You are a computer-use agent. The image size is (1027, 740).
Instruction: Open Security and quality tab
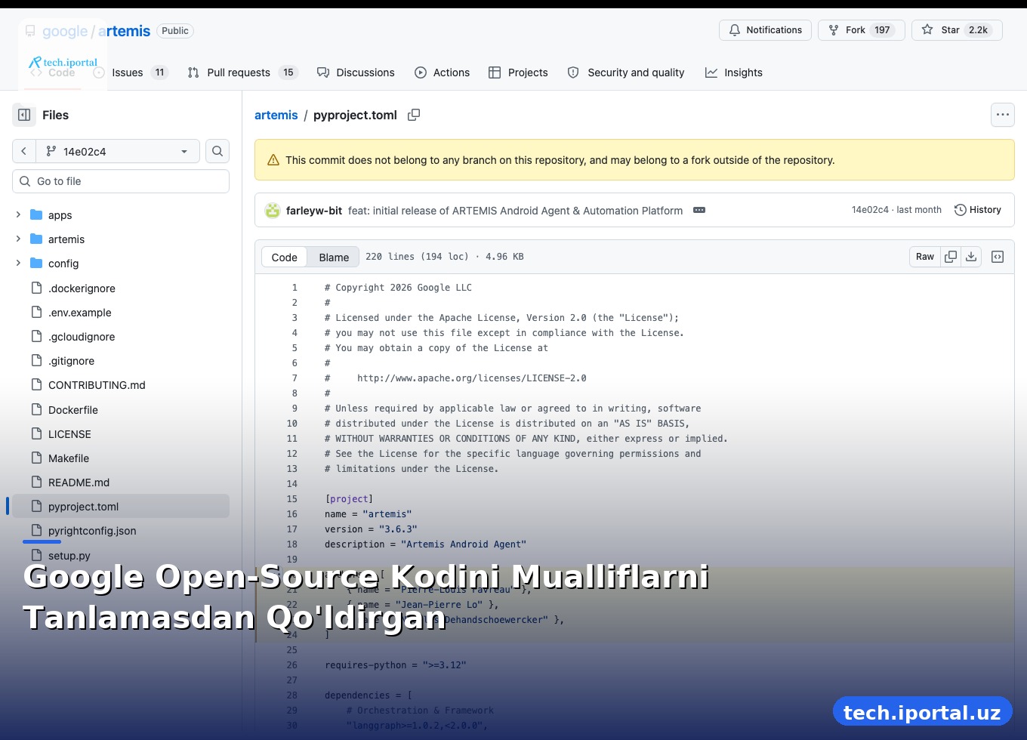(626, 72)
